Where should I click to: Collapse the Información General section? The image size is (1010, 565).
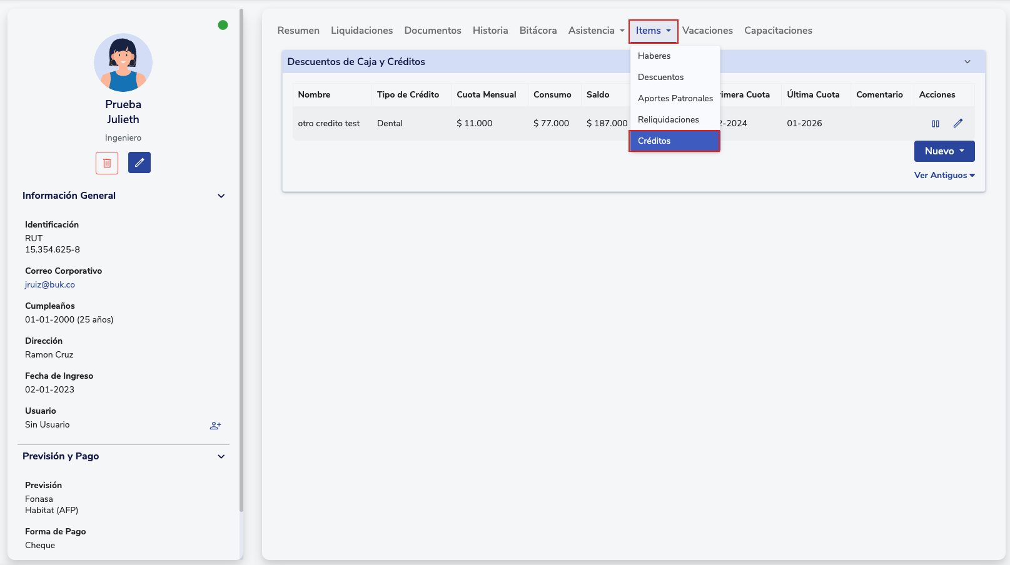point(221,196)
